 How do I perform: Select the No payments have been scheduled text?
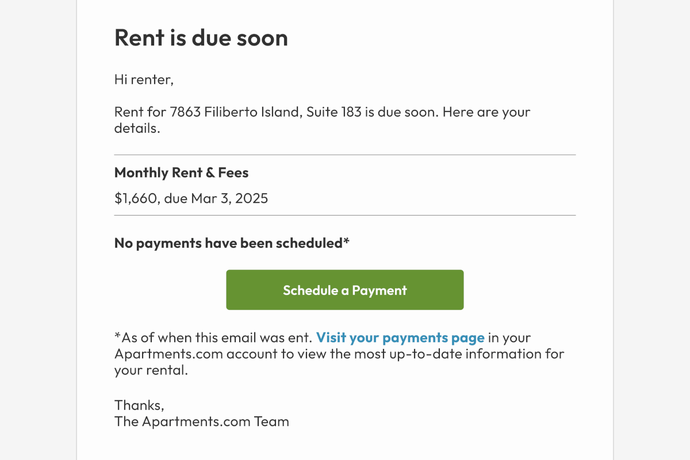pyautogui.click(x=231, y=243)
